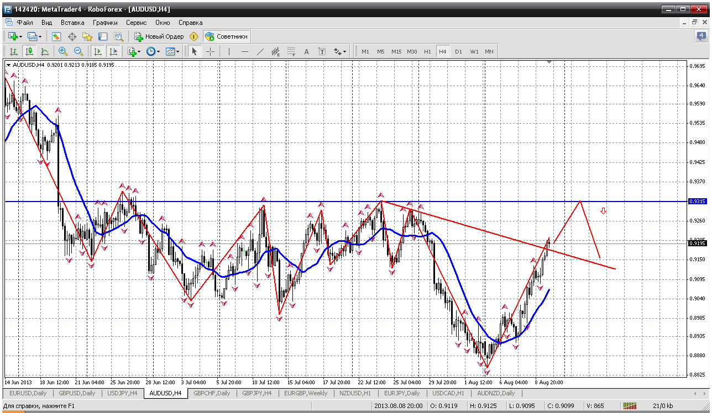Toggle the chart auto scroll button
The image size is (712, 413).
tap(98, 51)
